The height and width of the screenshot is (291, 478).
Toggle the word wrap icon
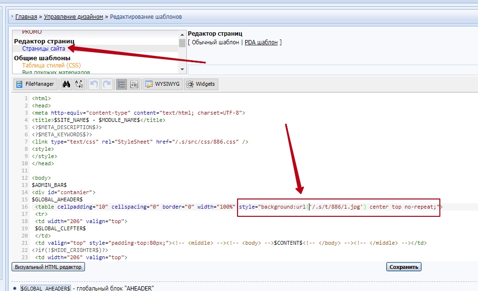pos(134,84)
